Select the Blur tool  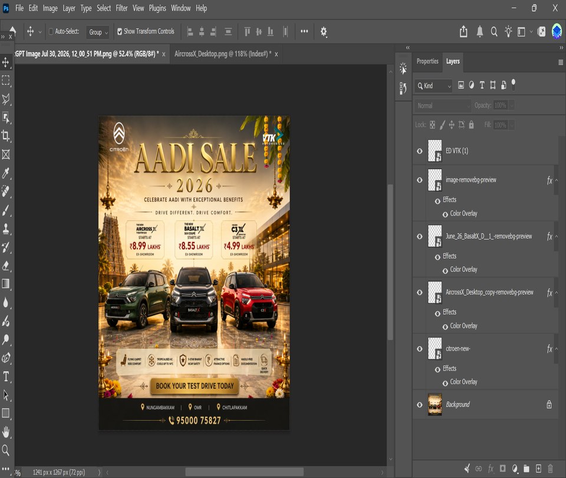point(6,302)
